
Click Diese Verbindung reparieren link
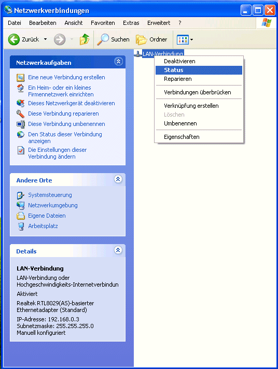tap(63, 113)
